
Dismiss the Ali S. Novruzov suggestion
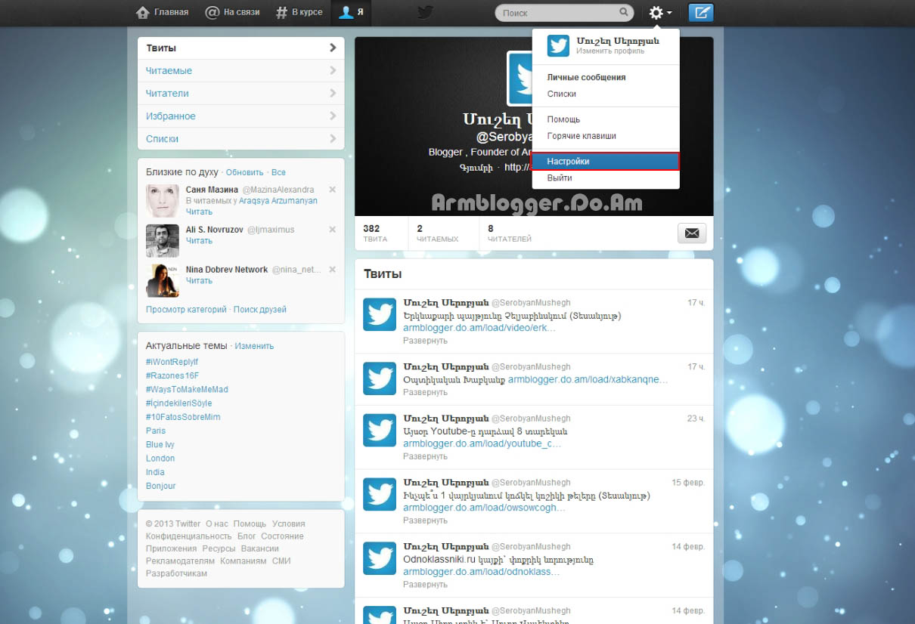click(333, 229)
